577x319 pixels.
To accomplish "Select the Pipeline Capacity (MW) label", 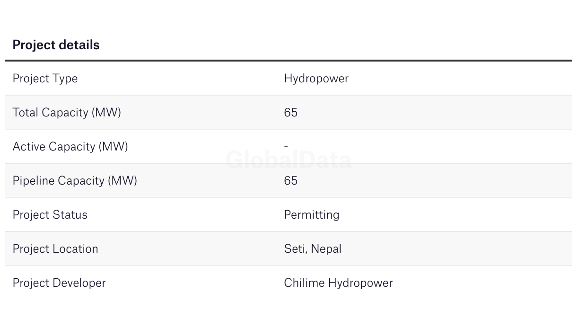I will click(75, 181).
